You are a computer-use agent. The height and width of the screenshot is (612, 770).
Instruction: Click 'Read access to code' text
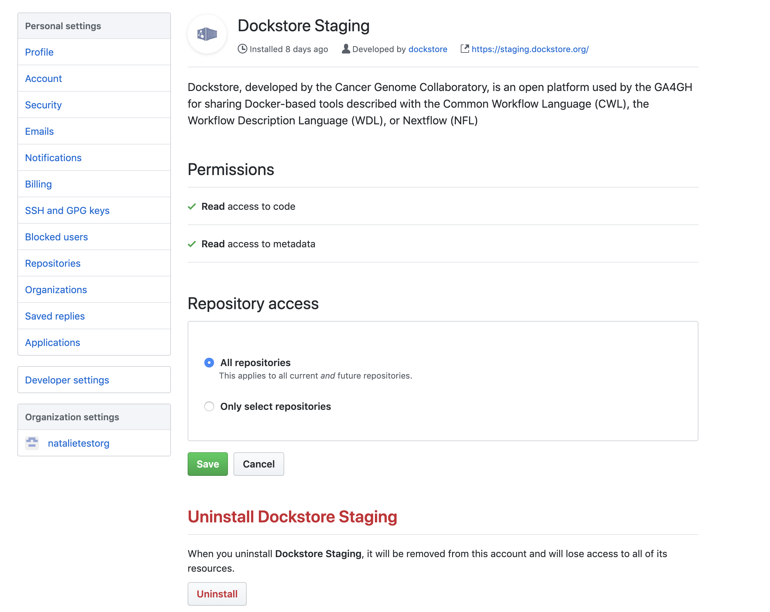click(x=248, y=206)
